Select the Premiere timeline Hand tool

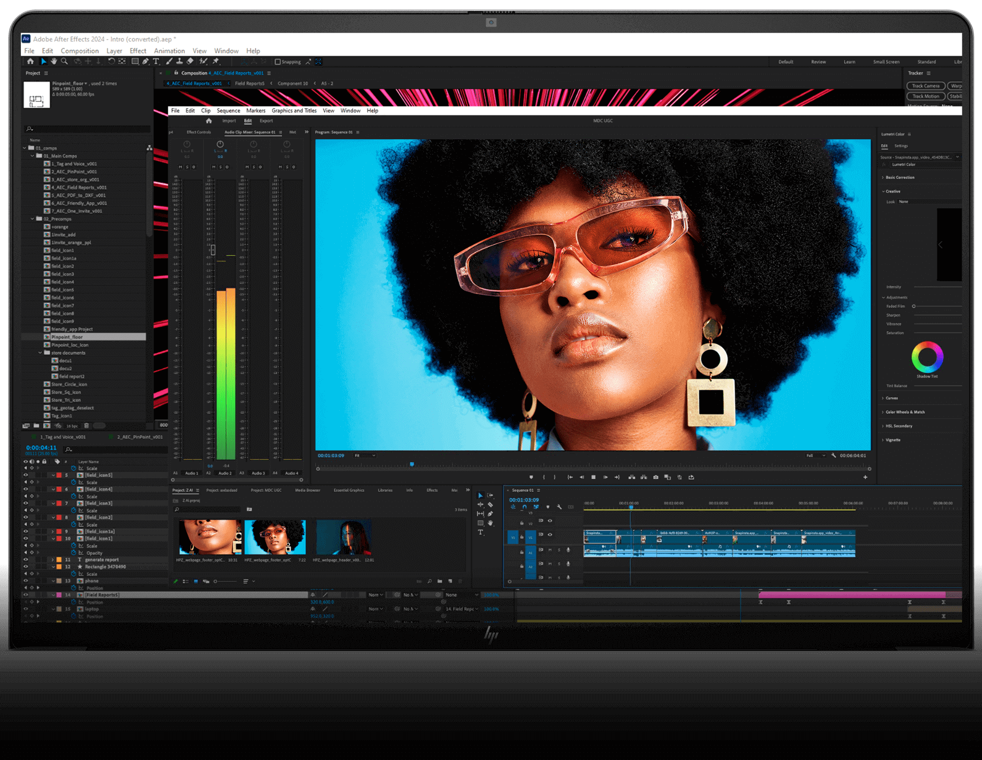(x=490, y=523)
